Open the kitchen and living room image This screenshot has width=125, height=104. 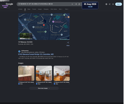click(44, 73)
